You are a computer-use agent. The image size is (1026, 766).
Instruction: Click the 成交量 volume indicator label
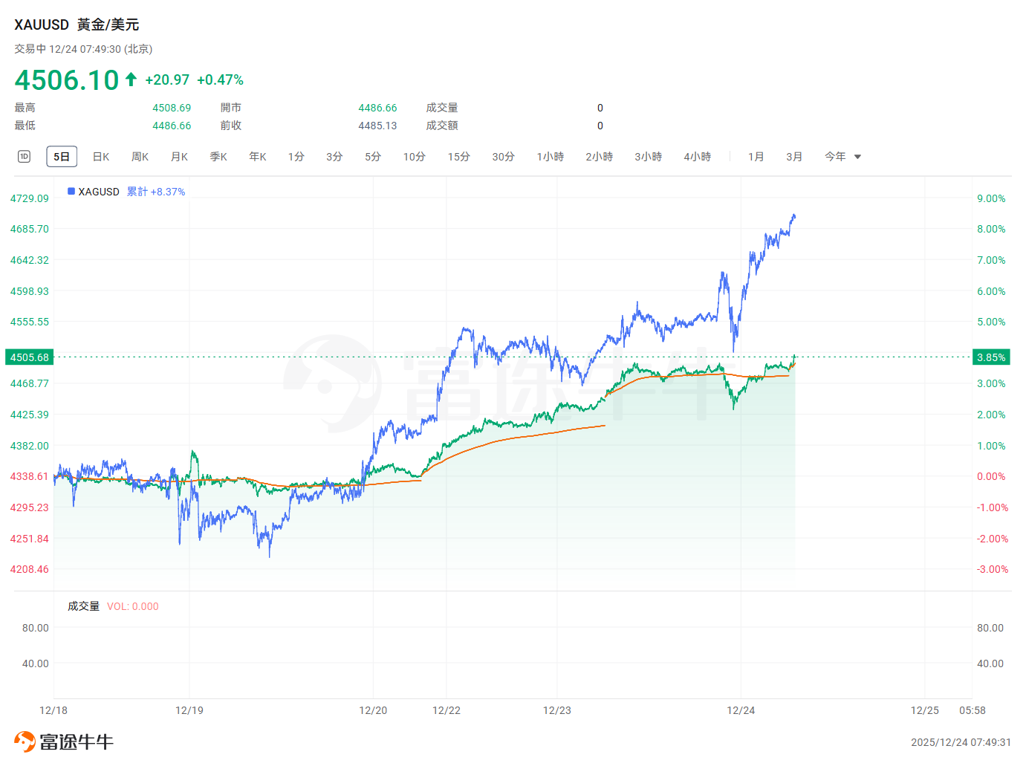coord(83,606)
